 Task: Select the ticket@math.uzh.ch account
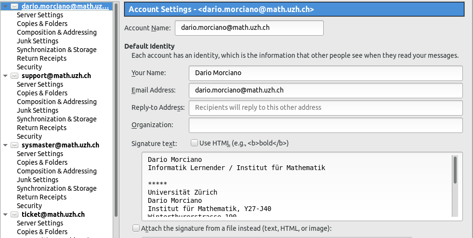[x=53, y=214]
